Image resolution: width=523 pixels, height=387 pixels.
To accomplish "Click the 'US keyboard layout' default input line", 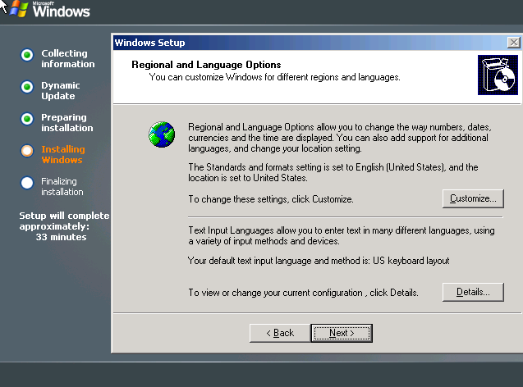I will click(x=319, y=261).
